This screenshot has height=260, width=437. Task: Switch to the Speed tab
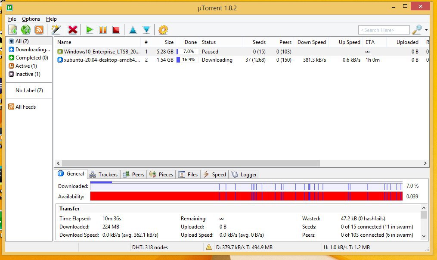pos(214,174)
